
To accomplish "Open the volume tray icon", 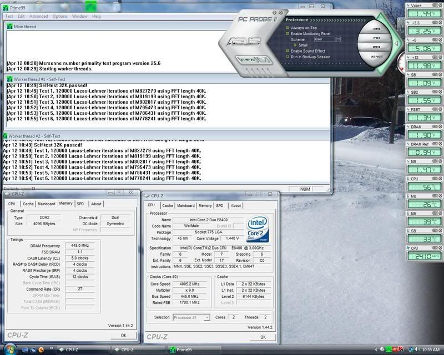I will tap(417, 349).
